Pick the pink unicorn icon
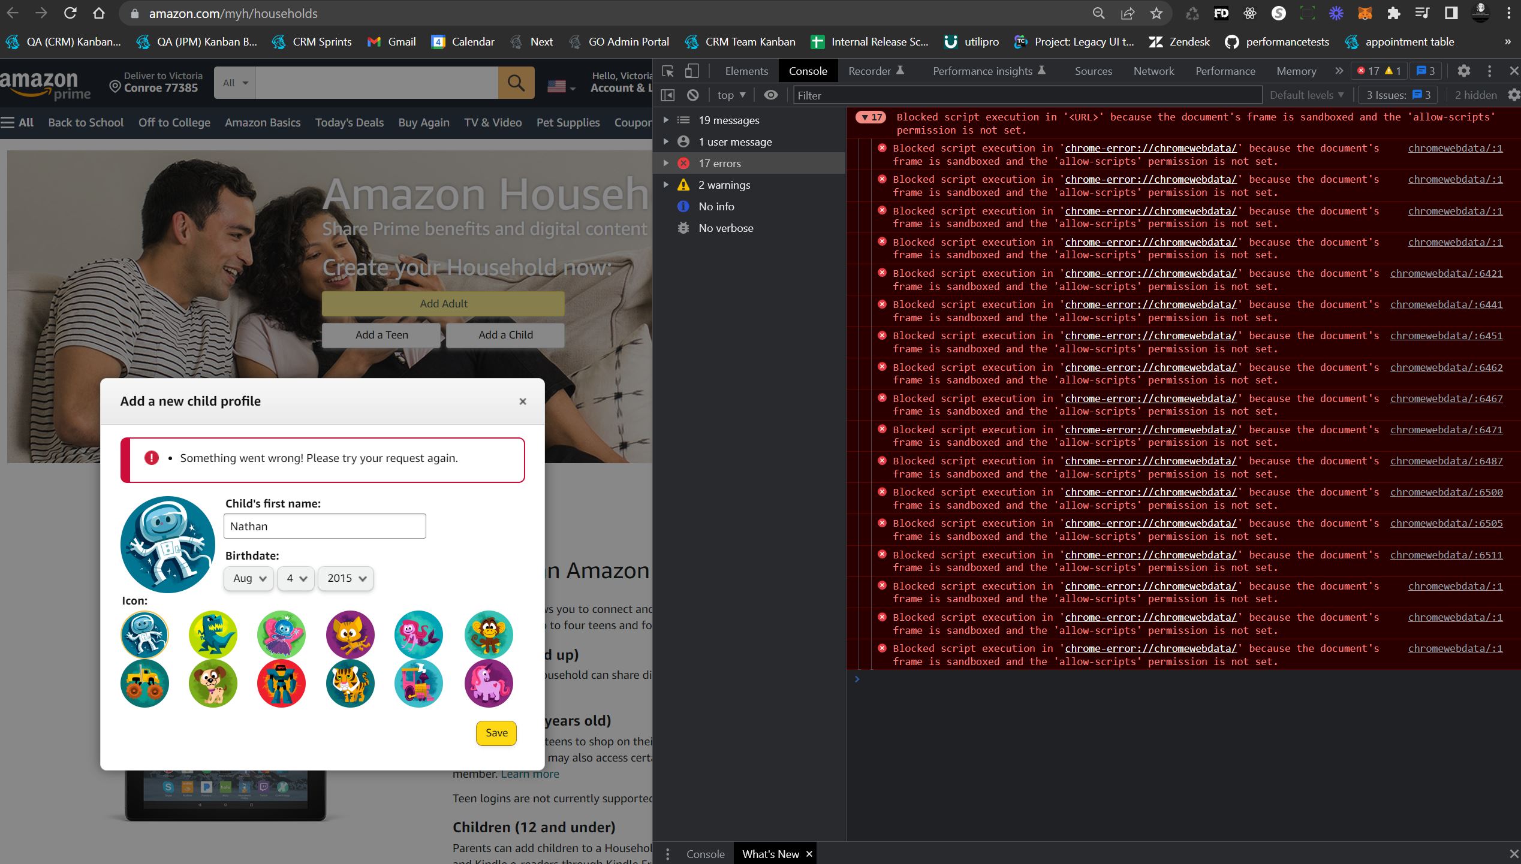1521x864 pixels. (489, 684)
